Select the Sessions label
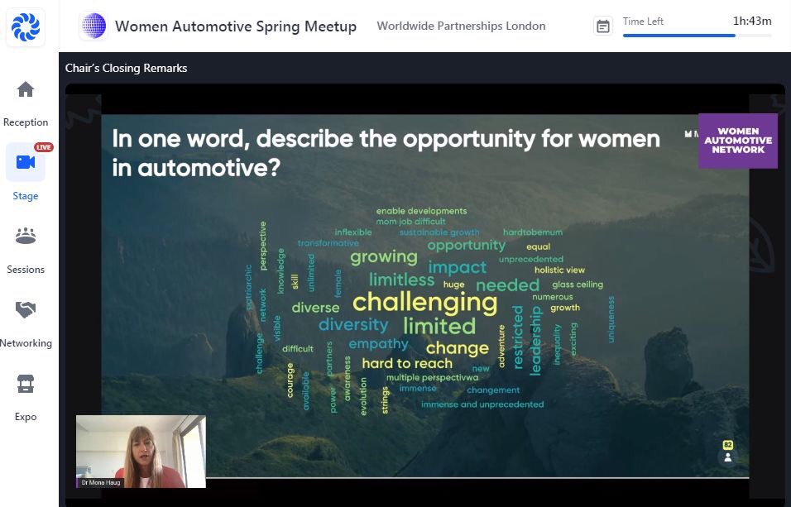The height and width of the screenshot is (507, 791). point(26,270)
